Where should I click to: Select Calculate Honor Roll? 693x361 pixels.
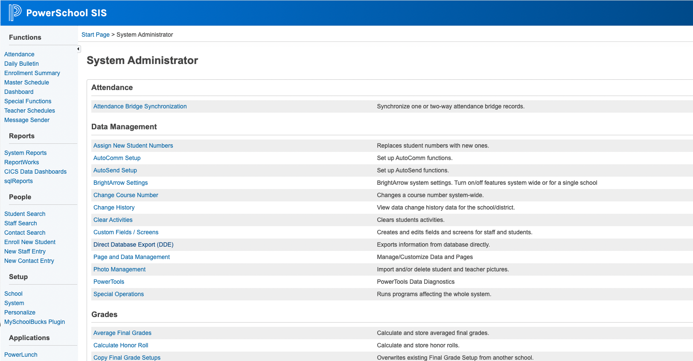121,345
